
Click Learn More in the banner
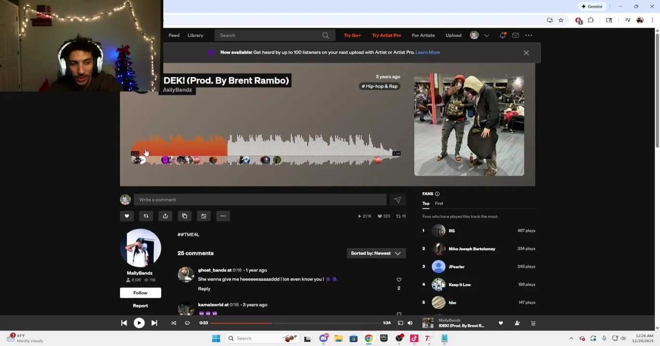pyautogui.click(x=427, y=52)
